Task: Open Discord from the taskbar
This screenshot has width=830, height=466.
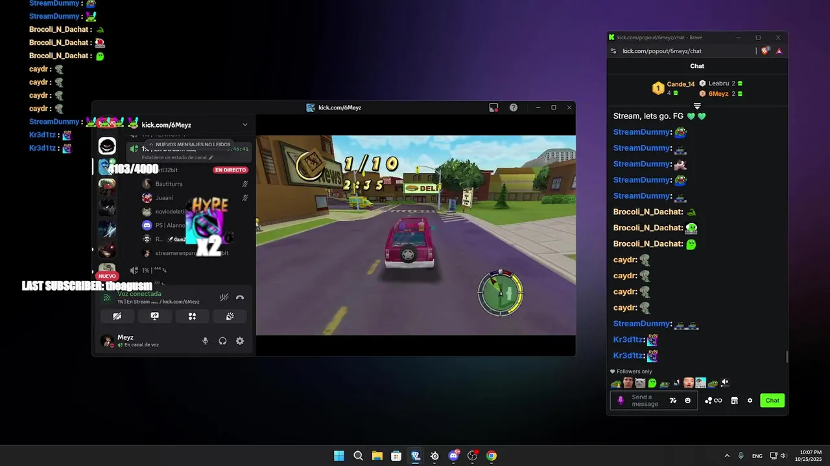Action: [453, 456]
